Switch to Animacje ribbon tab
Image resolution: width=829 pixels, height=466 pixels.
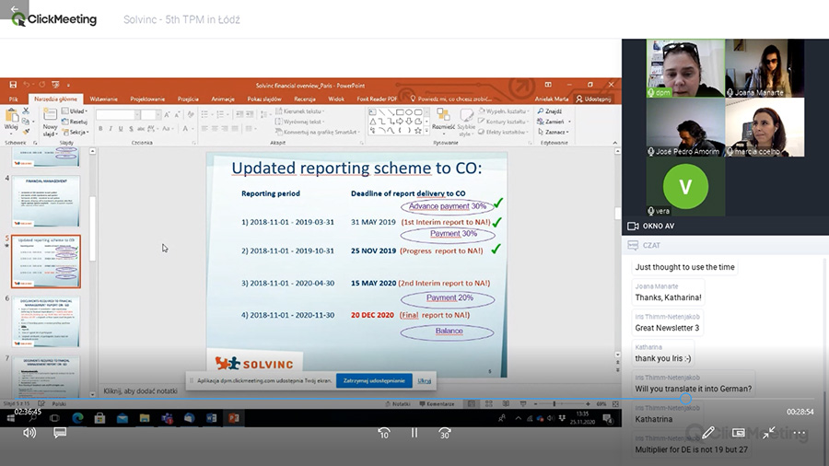point(223,99)
